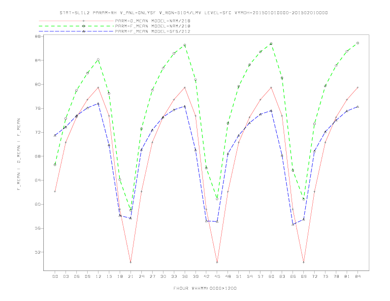Viewport: 390px width, 301px height.
Task: Click red line minimum point at hour 21
Action: coord(130,262)
